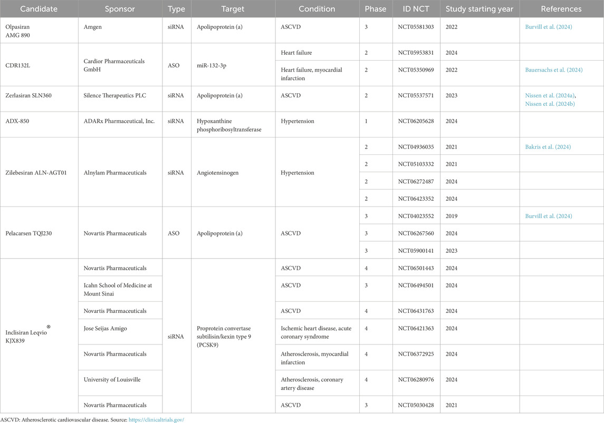Click the ADARx Pharmaceutical, Inc. sponsor cell
Viewport: 604px width, 423px height.
(x=120, y=125)
